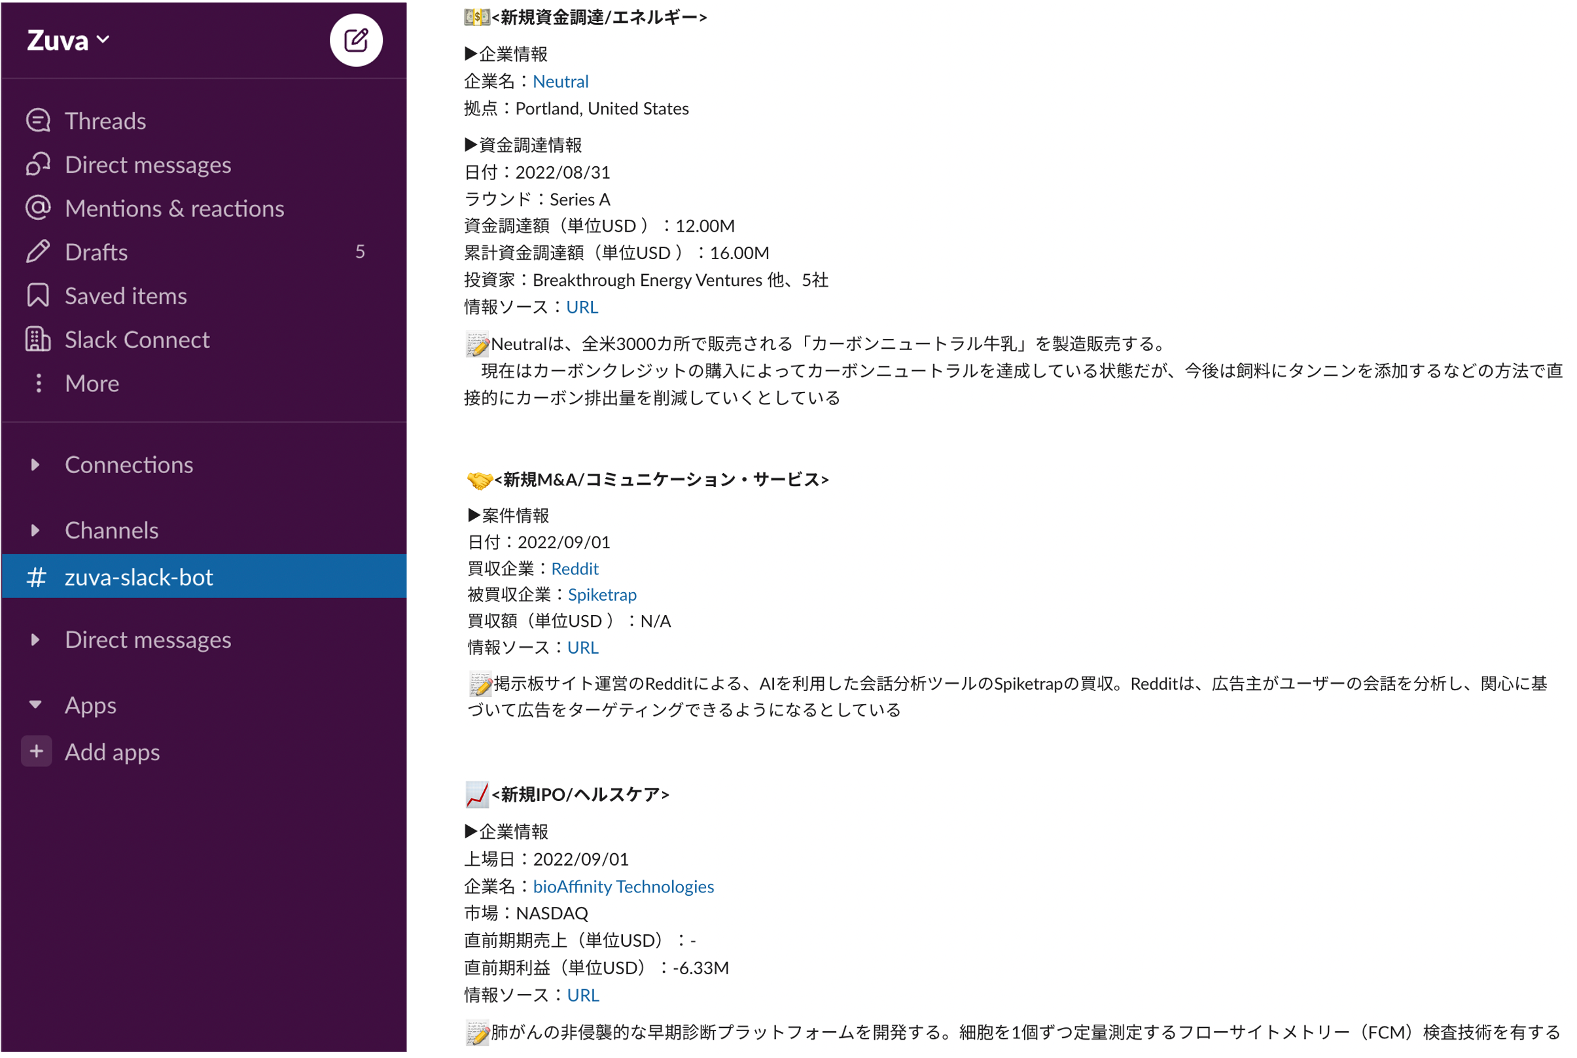Click the Drafts pencil icon
Image resolution: width=1577 pixels, height=1058 pixels.
coord(38,252)
